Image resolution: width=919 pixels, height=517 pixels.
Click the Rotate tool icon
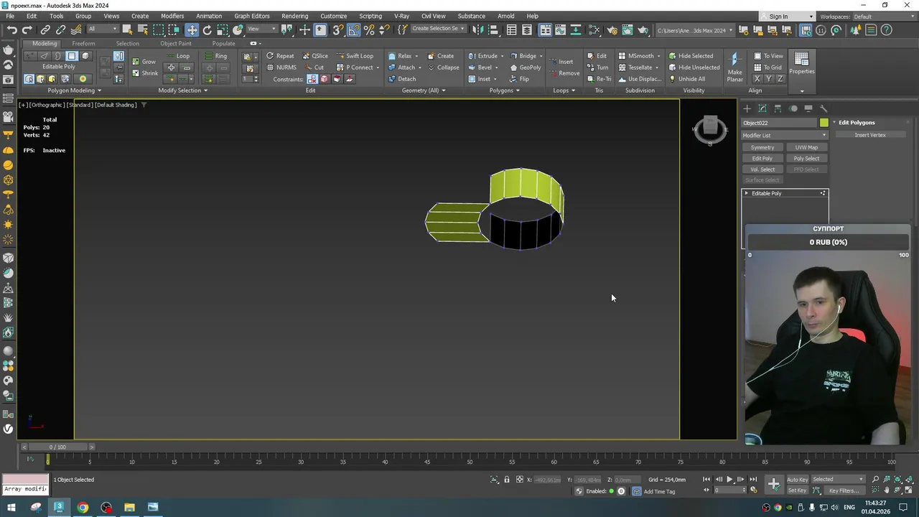pos(207,30)
